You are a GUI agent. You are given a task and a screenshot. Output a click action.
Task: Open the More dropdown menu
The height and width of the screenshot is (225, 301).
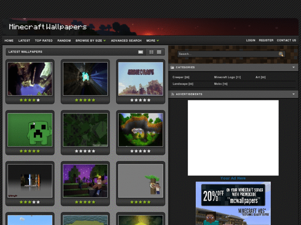tap(153, 40)
